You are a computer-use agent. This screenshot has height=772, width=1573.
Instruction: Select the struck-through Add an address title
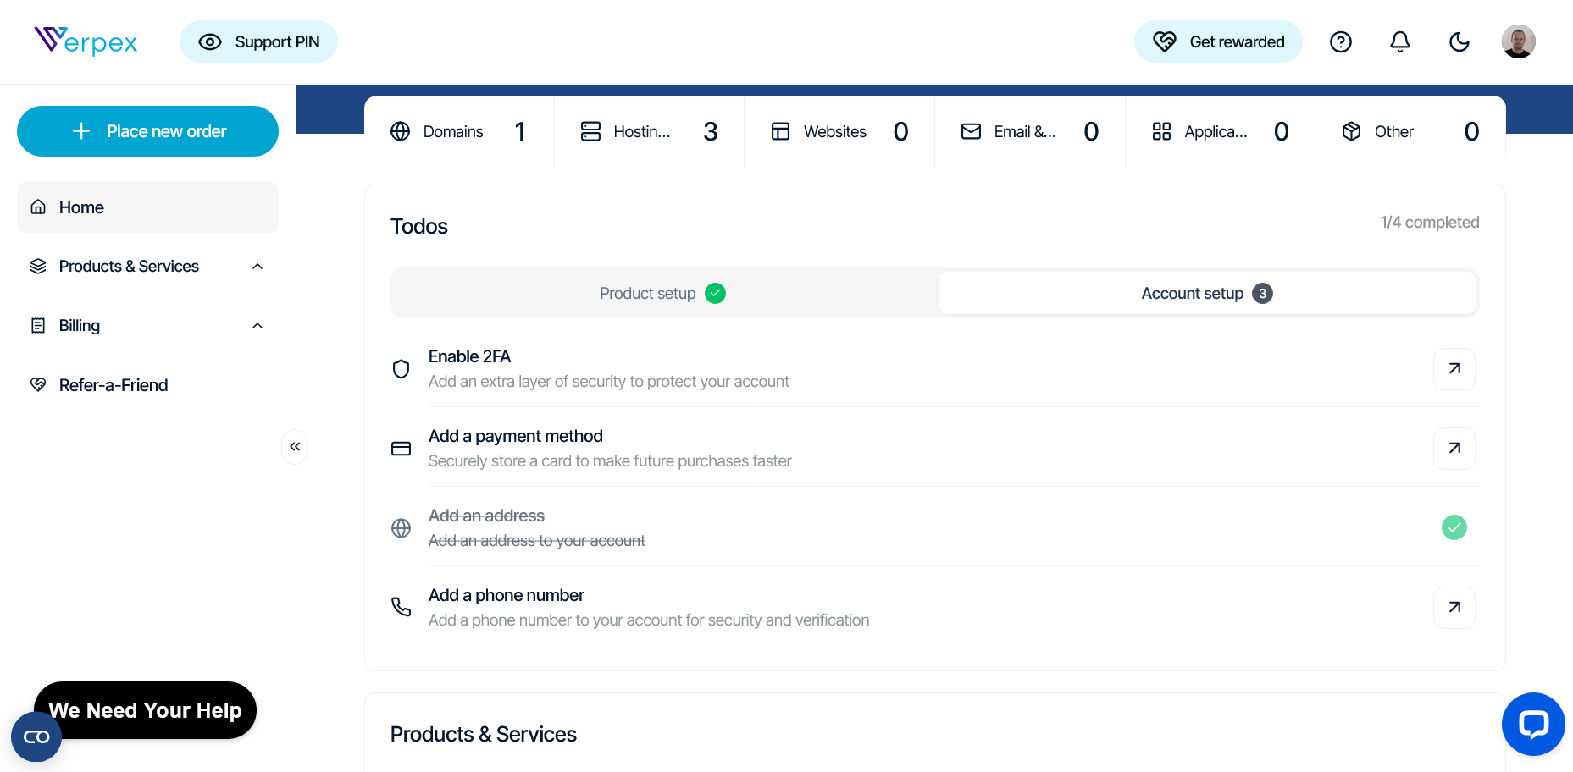486,516
